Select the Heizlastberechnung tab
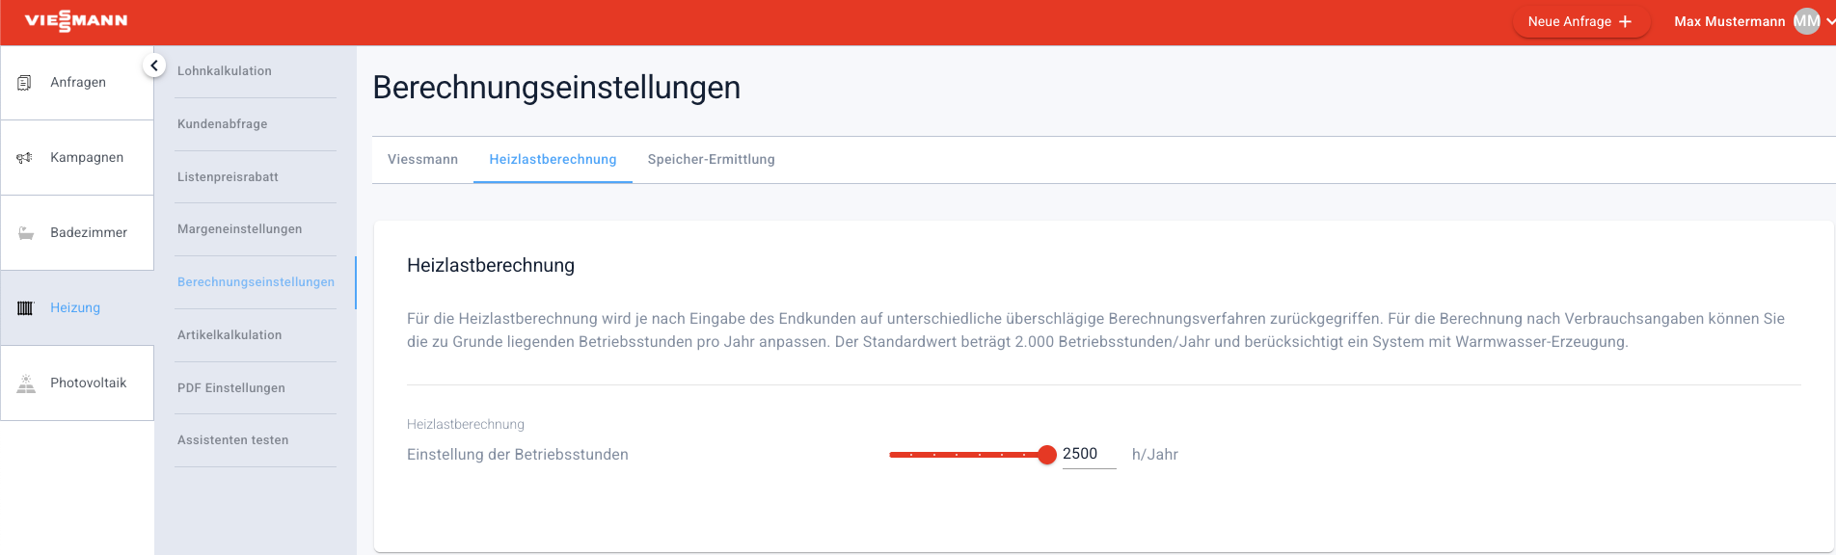Viewport: 1836px width, 555px height. 553,160
